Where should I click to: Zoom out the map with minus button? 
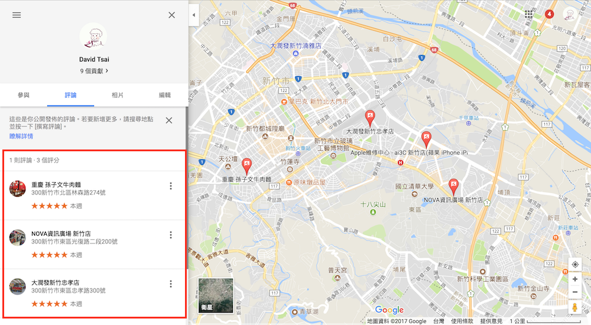[x=575, y=292]
